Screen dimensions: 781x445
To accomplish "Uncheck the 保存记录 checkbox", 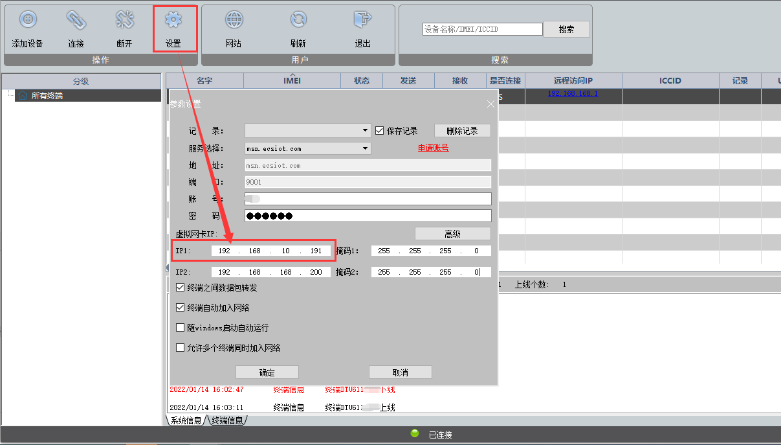I will coord(380,130).
